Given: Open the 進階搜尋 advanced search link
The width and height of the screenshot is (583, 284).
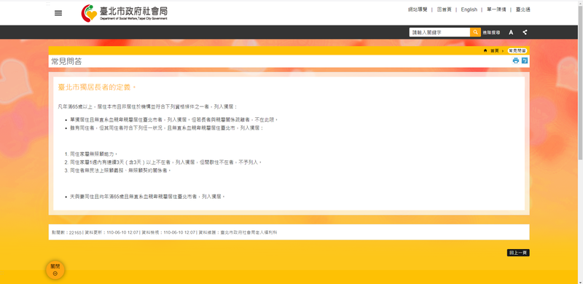Looking at the screenshot, I should pyautogui.click(x=491, y=33).
